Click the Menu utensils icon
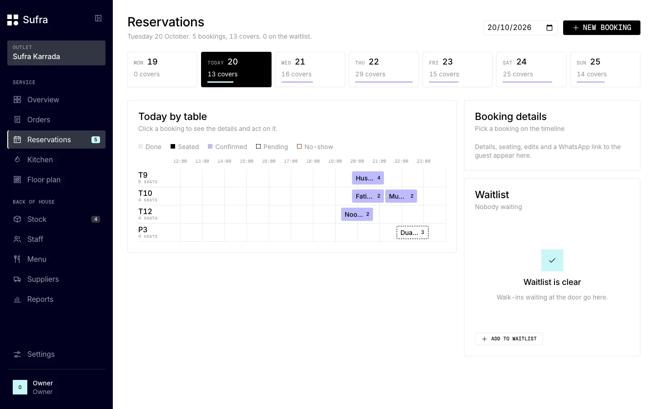 click(17, 259)
